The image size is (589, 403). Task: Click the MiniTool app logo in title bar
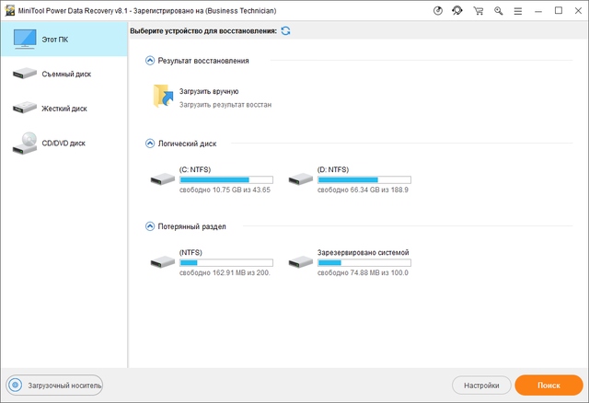pyautogui.click(x=10, y=11)
